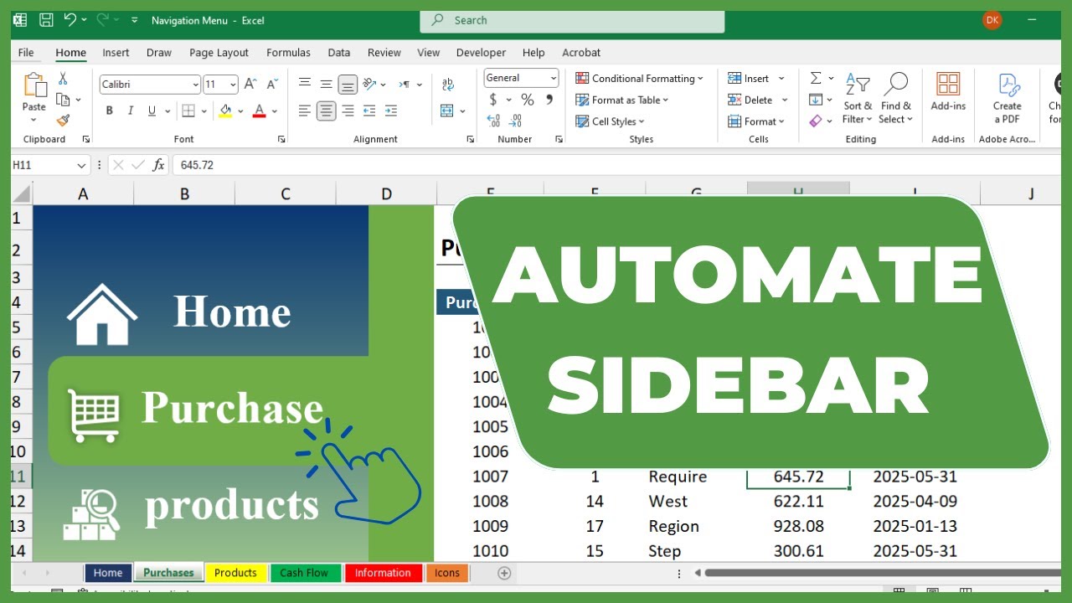Open the Fill down options
The height and width of the screenshot is (603, 1072).
coord(816,100)
